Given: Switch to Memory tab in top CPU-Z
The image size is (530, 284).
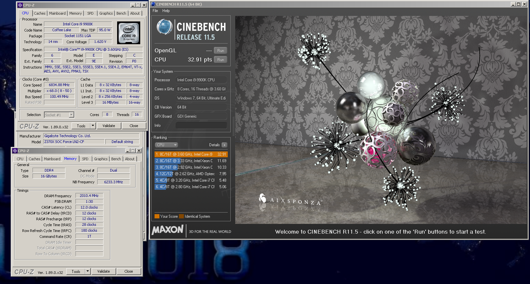Looking at the screenshot, I should point(75,13).
